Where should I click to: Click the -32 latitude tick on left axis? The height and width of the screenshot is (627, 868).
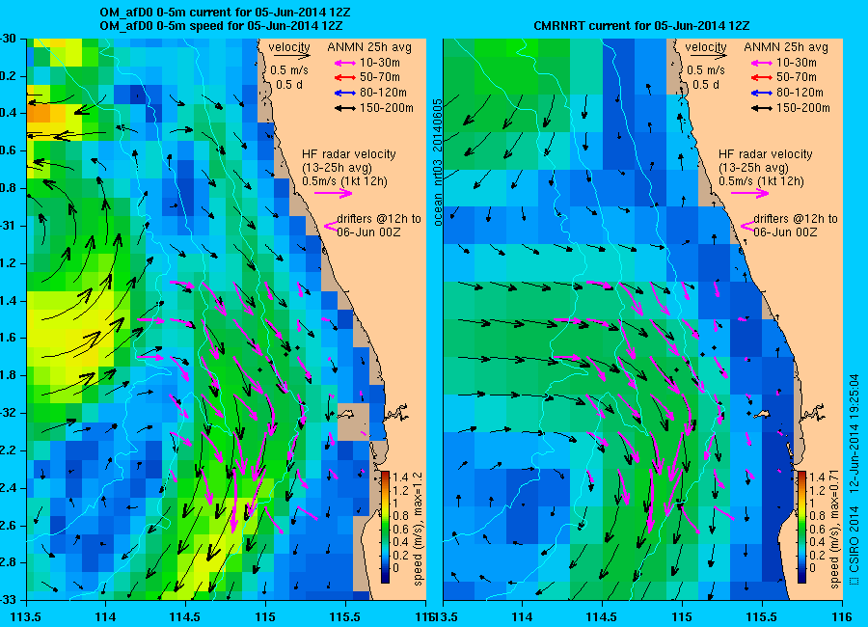coord(8,413)
